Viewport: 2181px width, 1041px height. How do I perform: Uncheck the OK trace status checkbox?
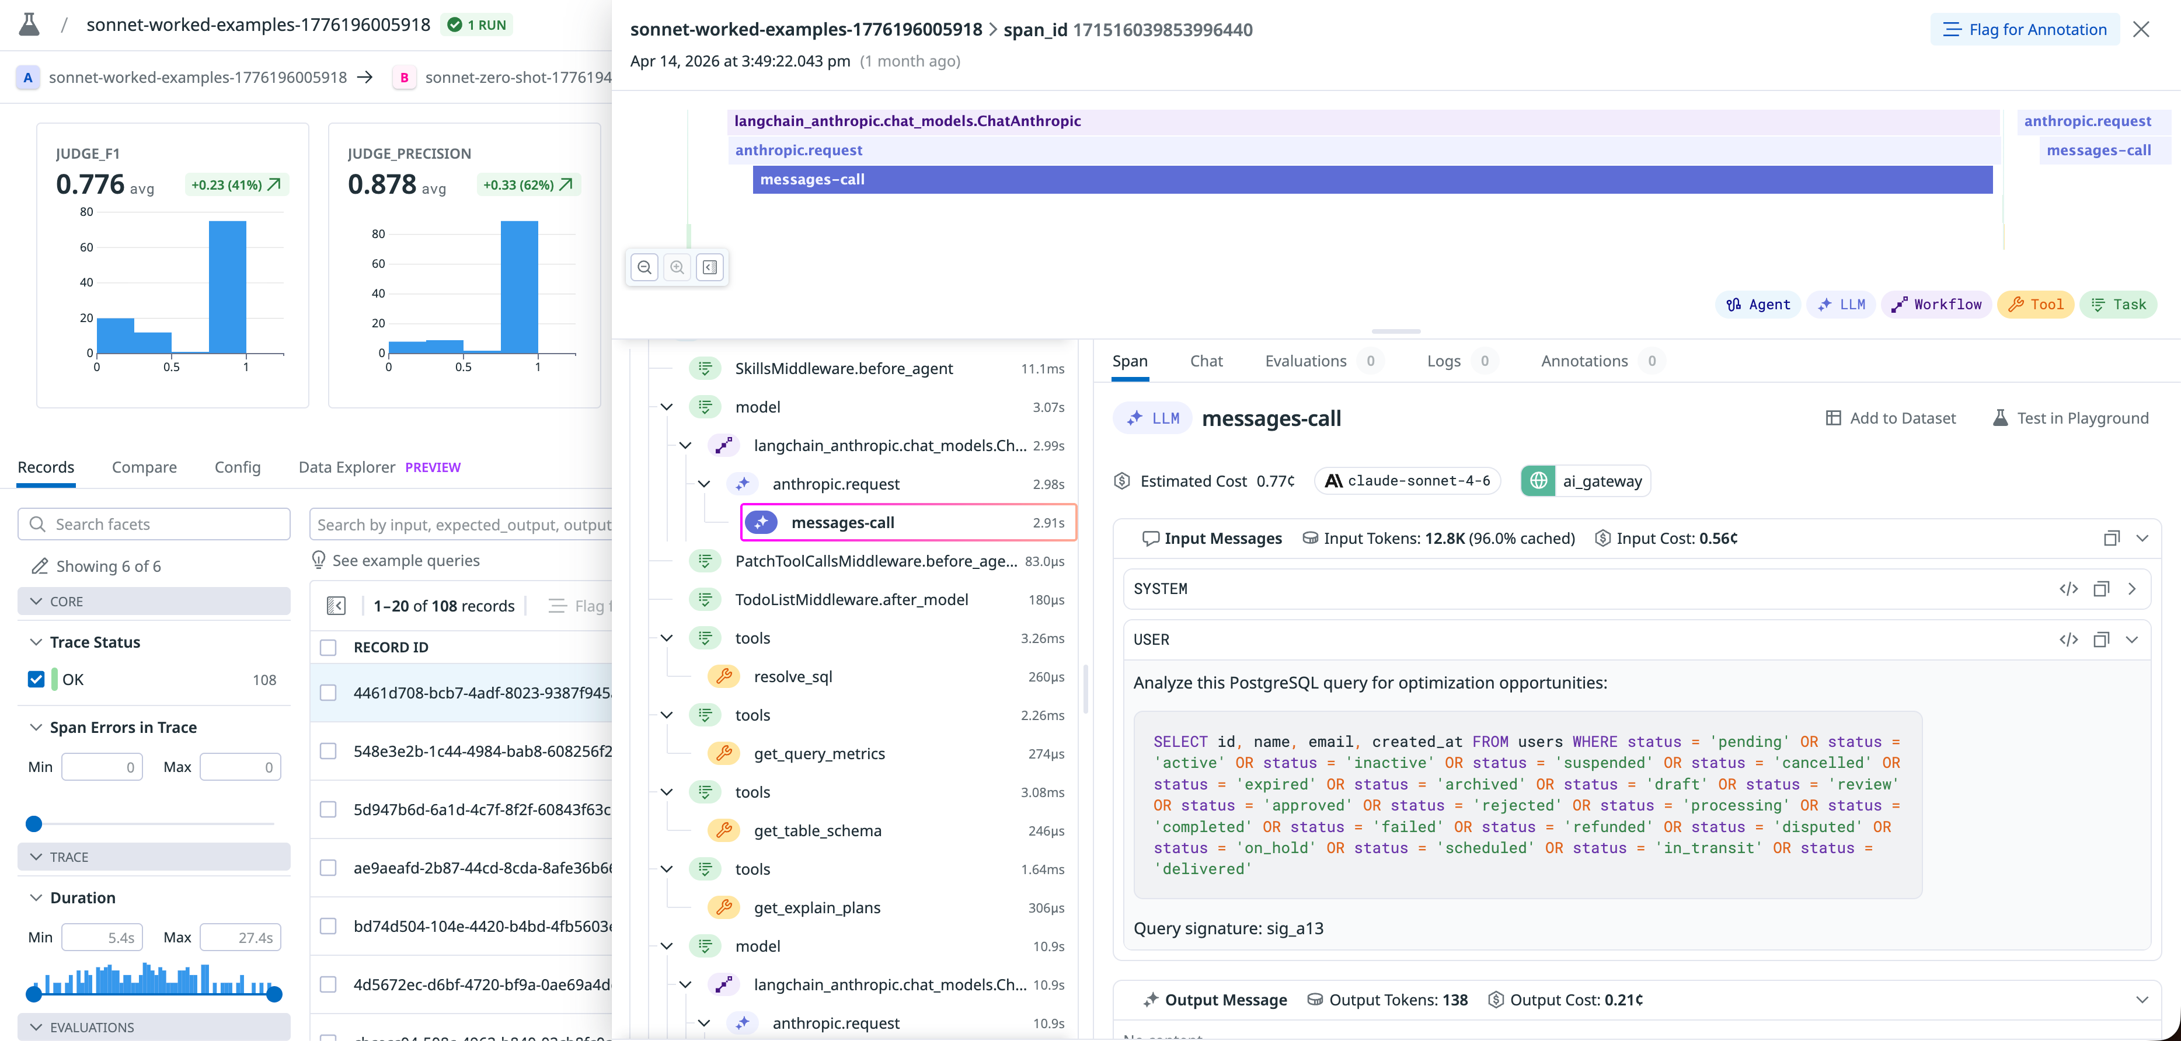pos(36,680)
